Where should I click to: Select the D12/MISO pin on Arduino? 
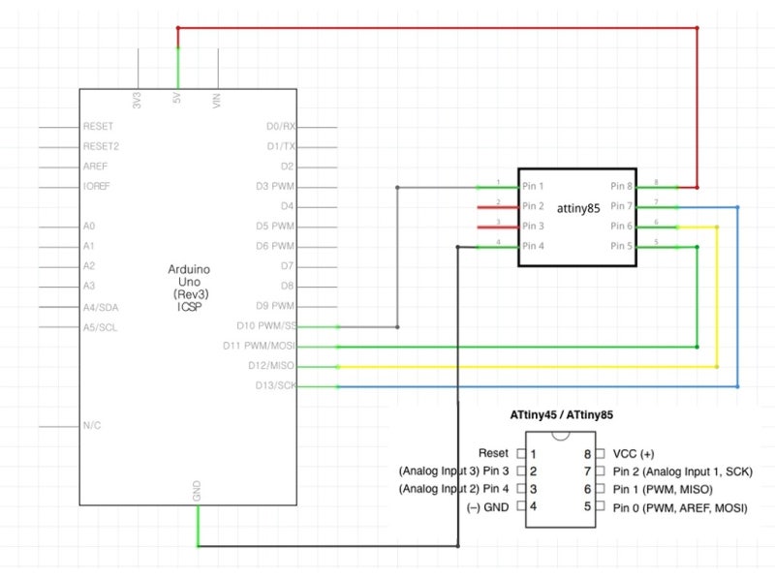tap(271, 366)
